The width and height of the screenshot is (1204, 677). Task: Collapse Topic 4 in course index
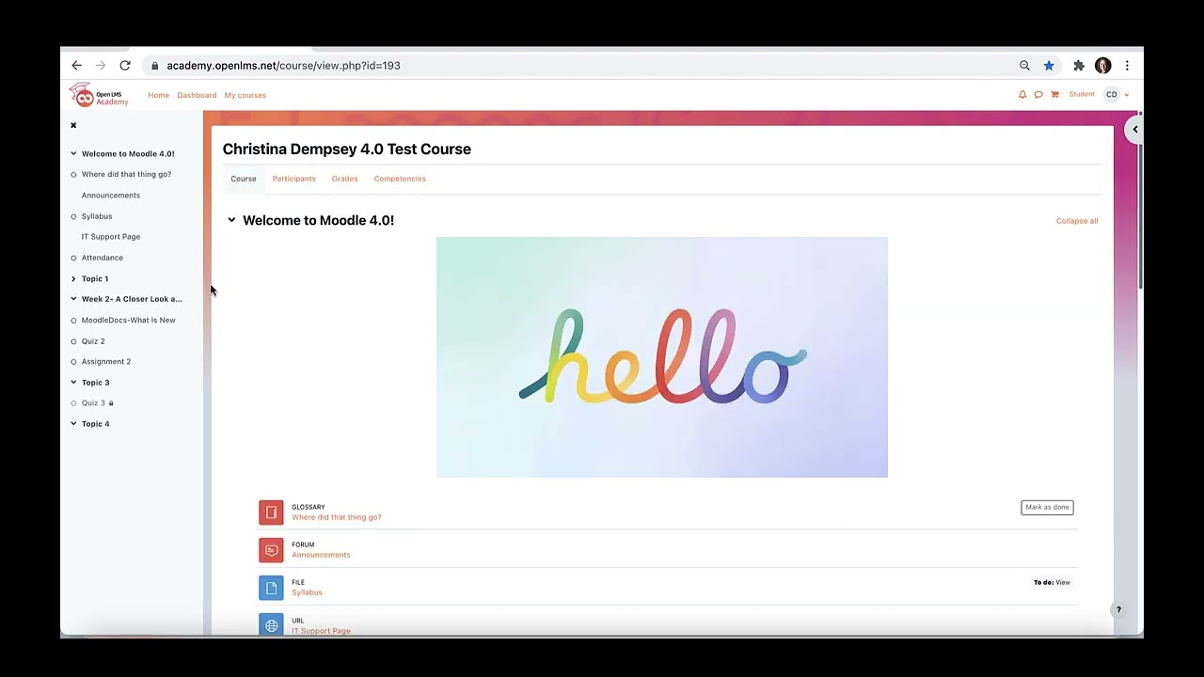(73, 424)
